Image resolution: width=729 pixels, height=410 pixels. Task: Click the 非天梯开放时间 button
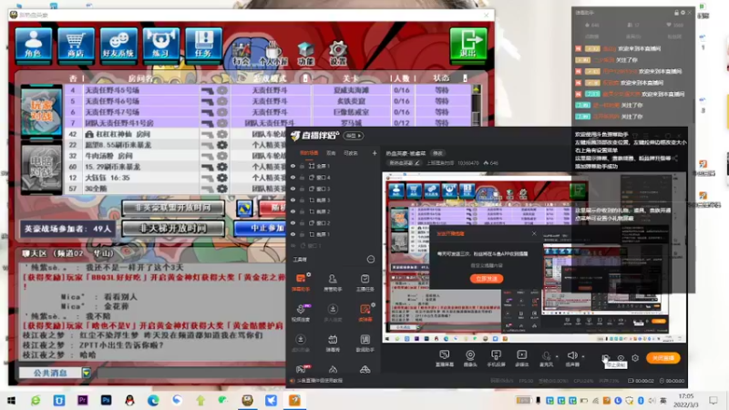point(173,229)
